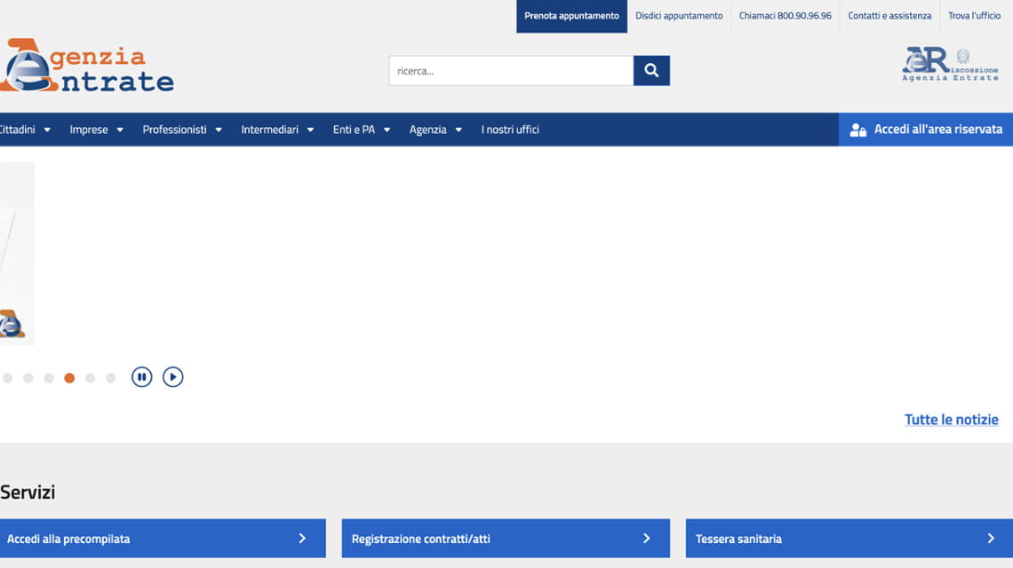Click the magnifying glass search button

click(651, 71)
